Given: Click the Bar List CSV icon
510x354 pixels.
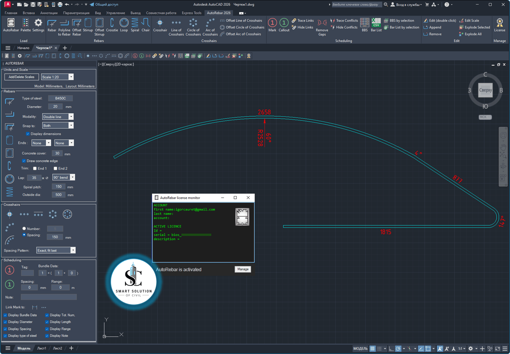Looking at the screenshot, I should point(376,25).
